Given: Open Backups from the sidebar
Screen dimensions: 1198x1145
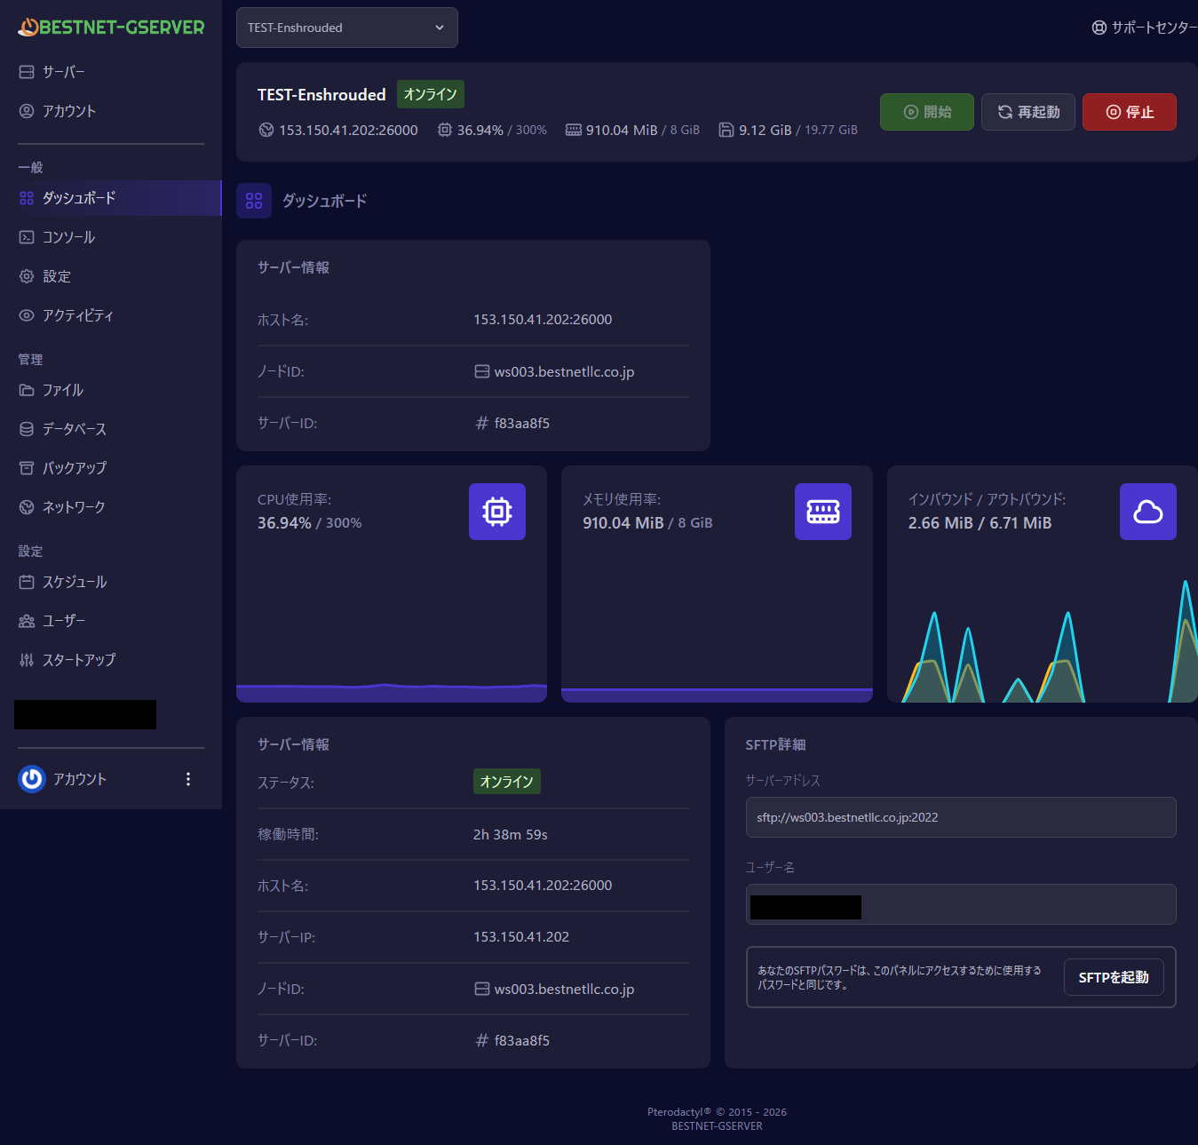Looking at the screenshot, I should click(74, 468).
